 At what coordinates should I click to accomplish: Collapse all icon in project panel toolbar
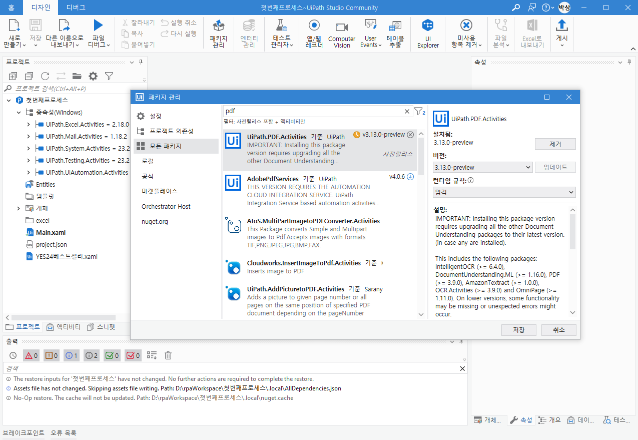29,76
